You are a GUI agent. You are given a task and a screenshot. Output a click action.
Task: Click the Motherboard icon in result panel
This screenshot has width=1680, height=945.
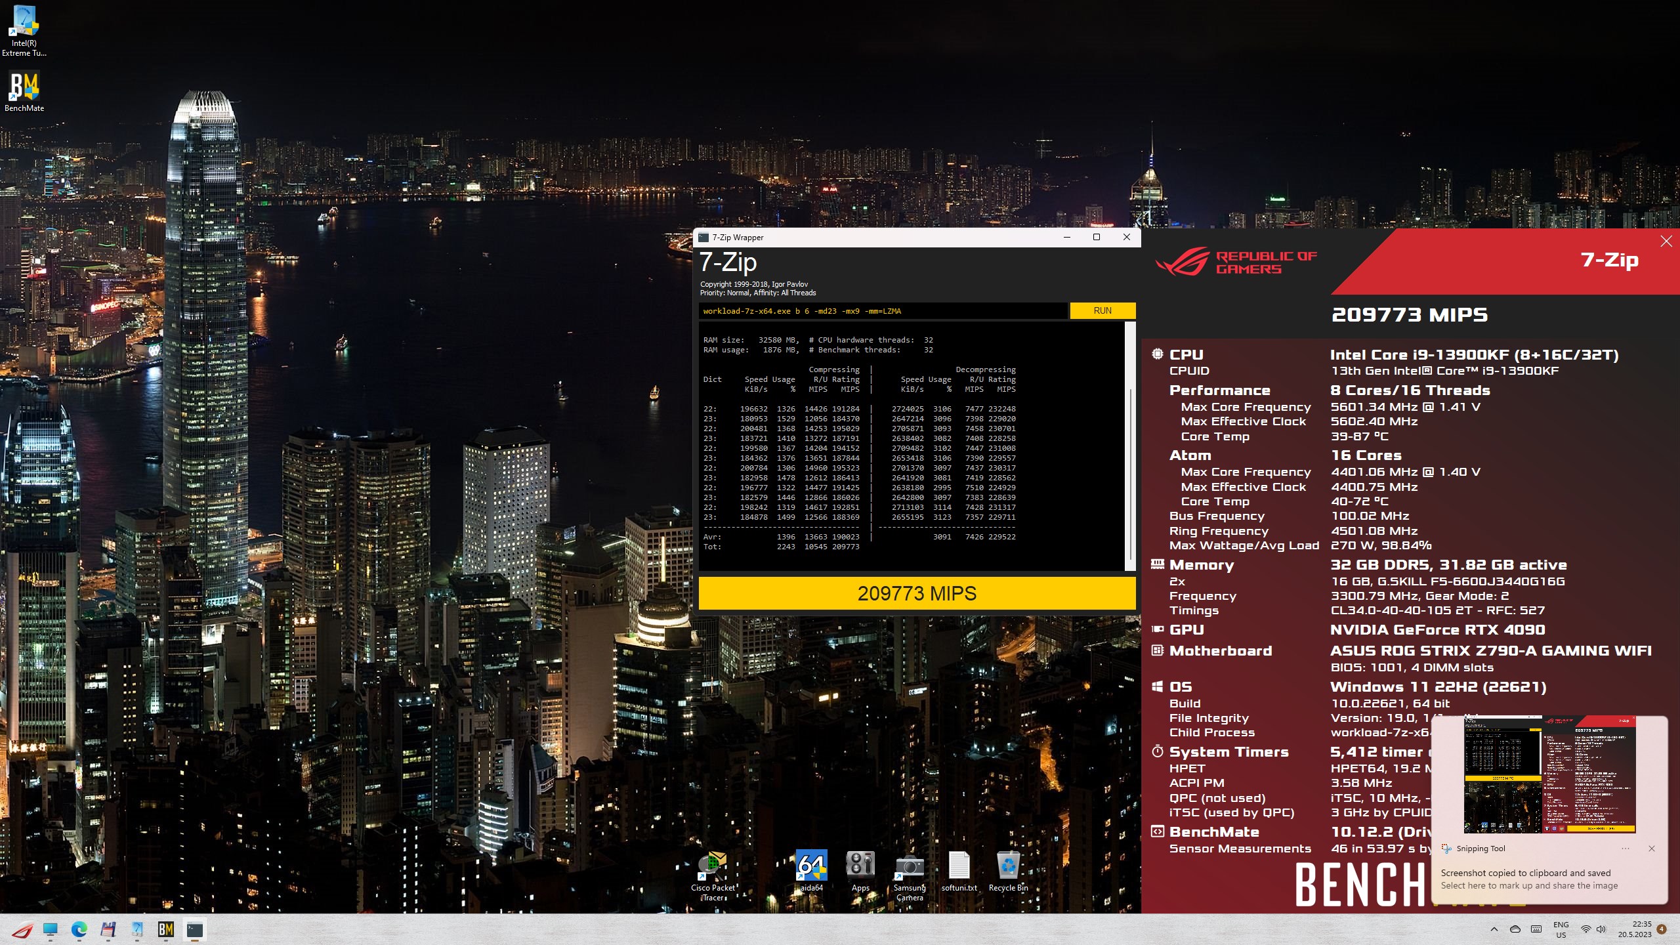(x=1158, y=650)
